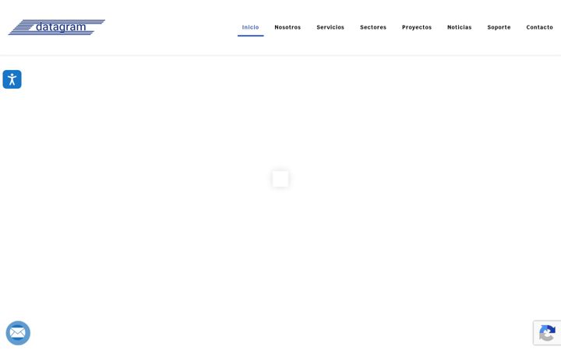The image size is (561, 350).
Task: Click the reCAPTCHA badge
Action: (x=547, y=333)
